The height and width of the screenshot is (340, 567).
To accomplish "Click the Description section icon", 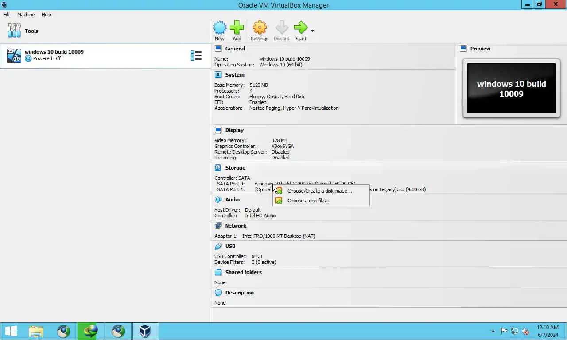I will click(218, 293).
